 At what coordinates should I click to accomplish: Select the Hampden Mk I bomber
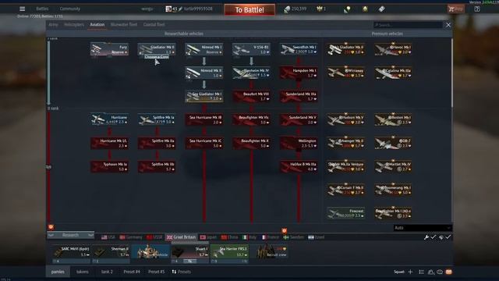(x=299, y=73)
